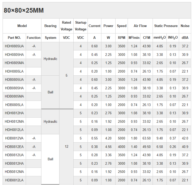Click the Rated Voltage header cell
Image resolution: width=193 pixels, height=185 pixels.
coord(66,26)
